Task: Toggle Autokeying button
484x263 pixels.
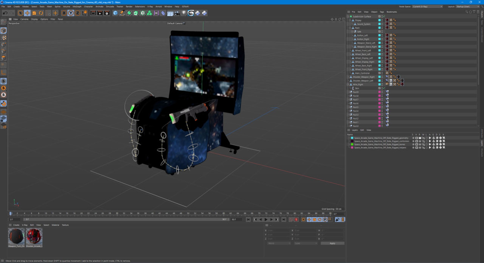Action: [x=296, y=220]
